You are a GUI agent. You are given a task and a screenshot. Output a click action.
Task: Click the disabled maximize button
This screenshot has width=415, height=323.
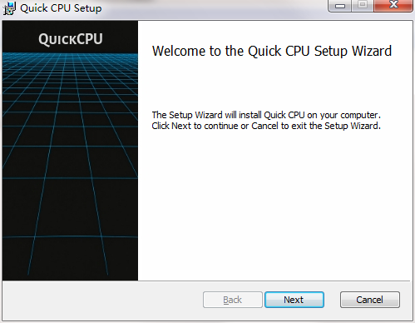tap(363, 5)
